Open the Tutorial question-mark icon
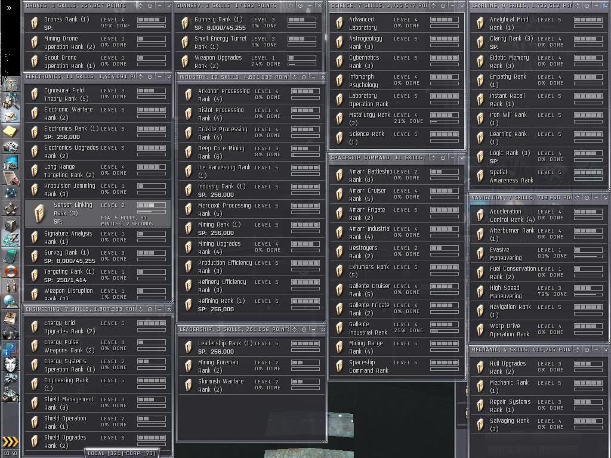The width and height of the screenshot is (611, 458). click(11, 348)
